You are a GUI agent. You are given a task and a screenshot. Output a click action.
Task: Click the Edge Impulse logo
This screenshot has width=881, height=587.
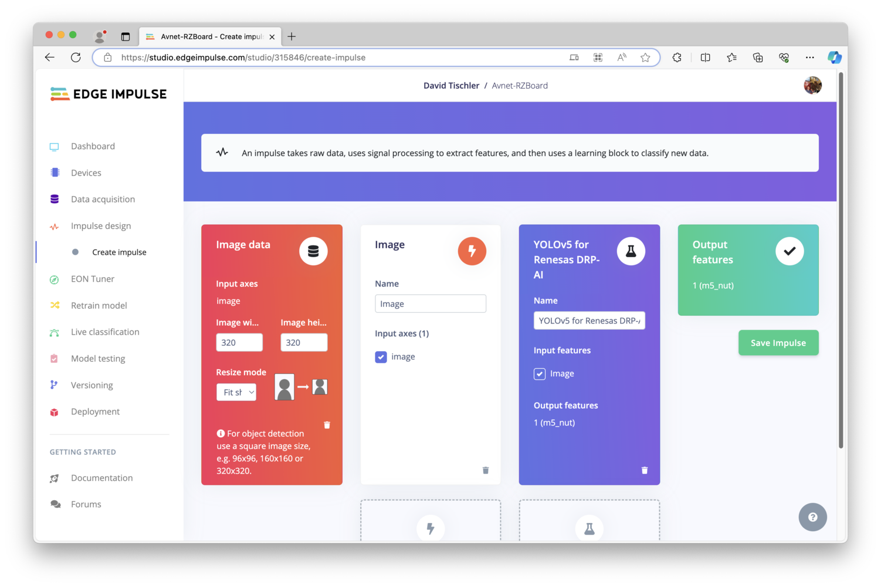point(109,94)
